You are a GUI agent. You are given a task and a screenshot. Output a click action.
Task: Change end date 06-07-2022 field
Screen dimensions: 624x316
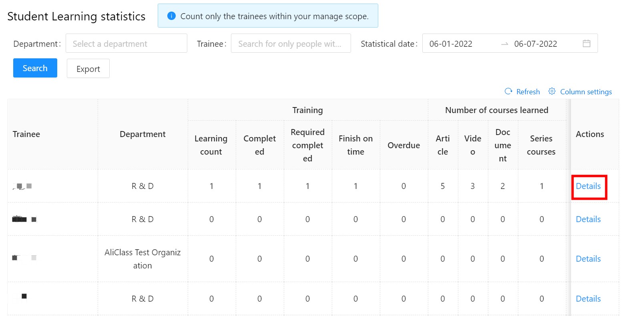click(x=536, y=44)
